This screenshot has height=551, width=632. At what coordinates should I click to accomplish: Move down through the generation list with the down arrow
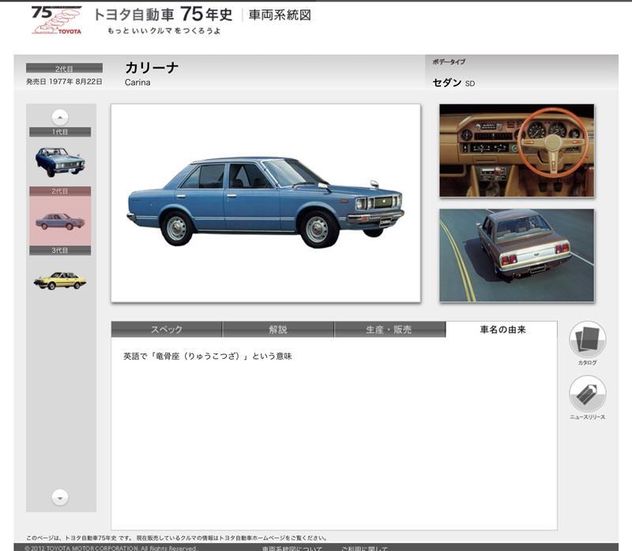60,498
